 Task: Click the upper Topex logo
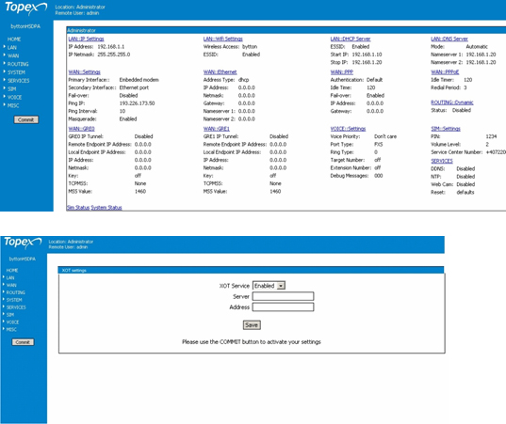(x=25, y=8)
